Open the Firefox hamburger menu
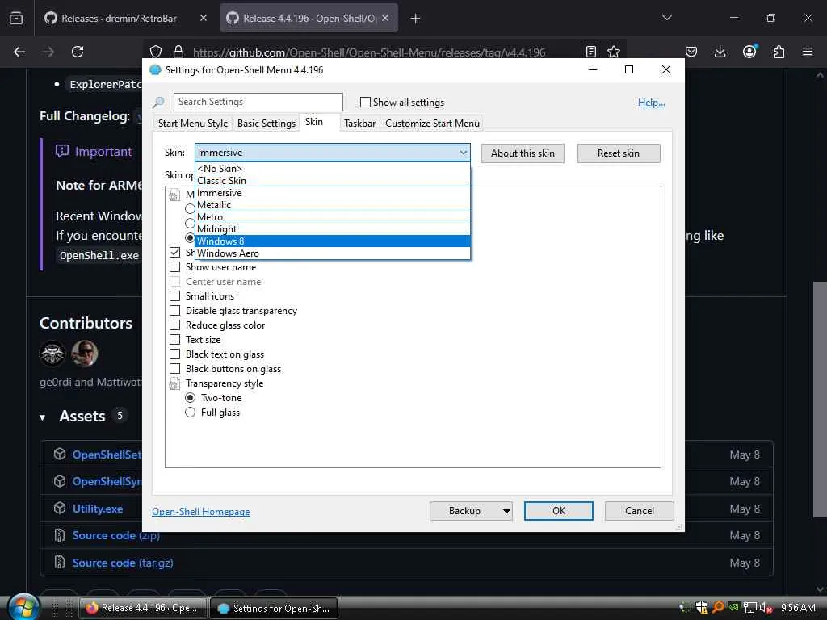827x620 pixels. pos(808,52)
